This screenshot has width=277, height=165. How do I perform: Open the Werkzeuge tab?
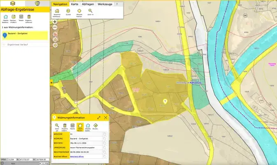105,4
